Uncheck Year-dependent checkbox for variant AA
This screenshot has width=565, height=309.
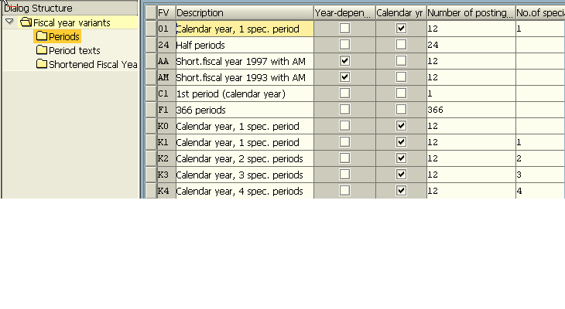[x=344, y=60]
